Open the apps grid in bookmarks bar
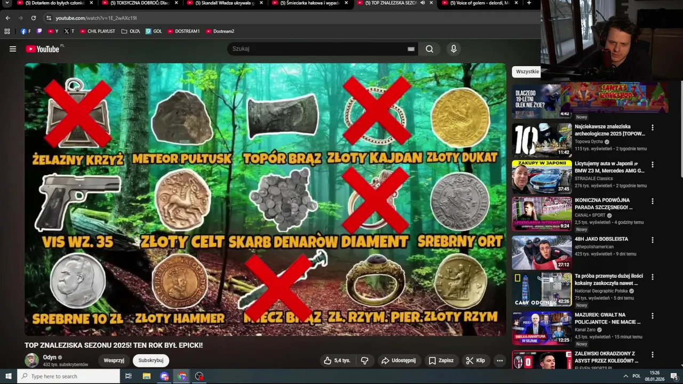683x384 pixels. point(7,31)
